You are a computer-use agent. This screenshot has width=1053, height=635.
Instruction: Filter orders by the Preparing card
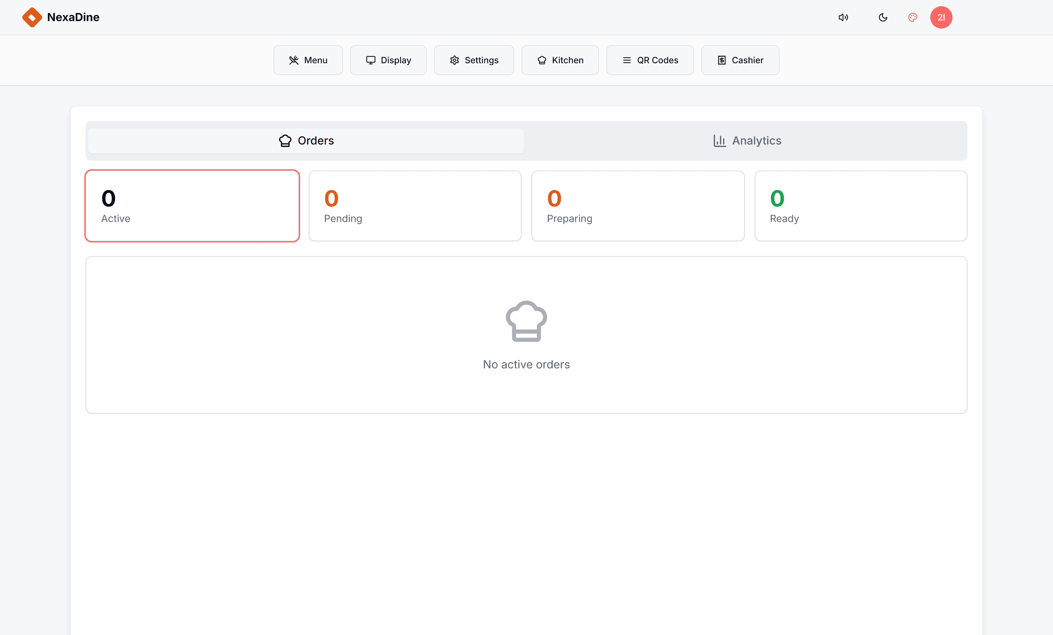pos(638,206)
